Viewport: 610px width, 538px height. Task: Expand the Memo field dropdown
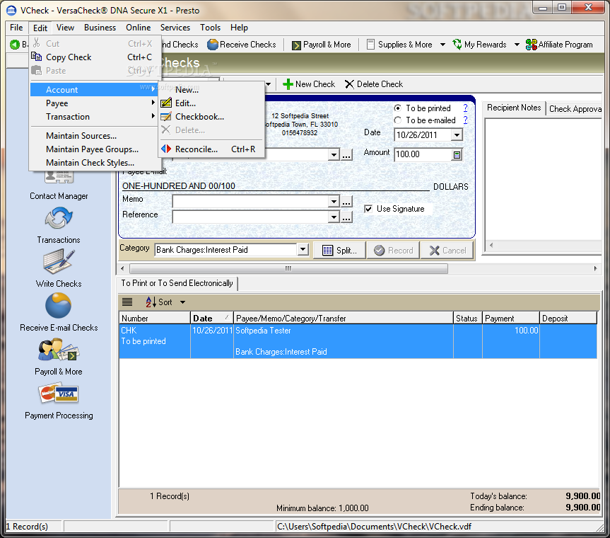pyautogui.click(x=334, y=202)
